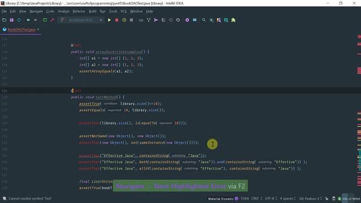Image resolution: width=361 pixels, height=203 pixels.
Task: Navigate back with the left arrow
Action: (x=28, y=20)
